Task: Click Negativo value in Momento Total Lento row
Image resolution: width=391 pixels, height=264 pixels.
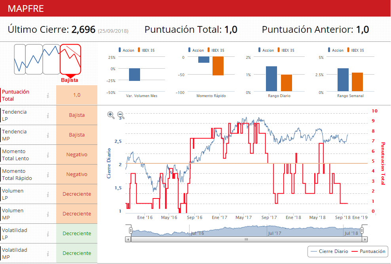Action: click(77, 155)
